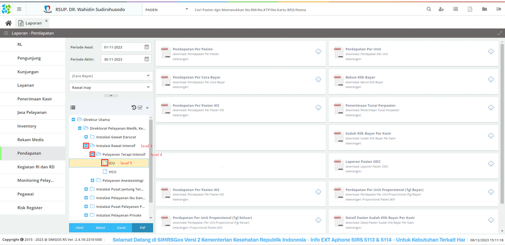505x245 pixels.
Task: Open Penerimaan Kasir menu item
Action: coord(33,99)
